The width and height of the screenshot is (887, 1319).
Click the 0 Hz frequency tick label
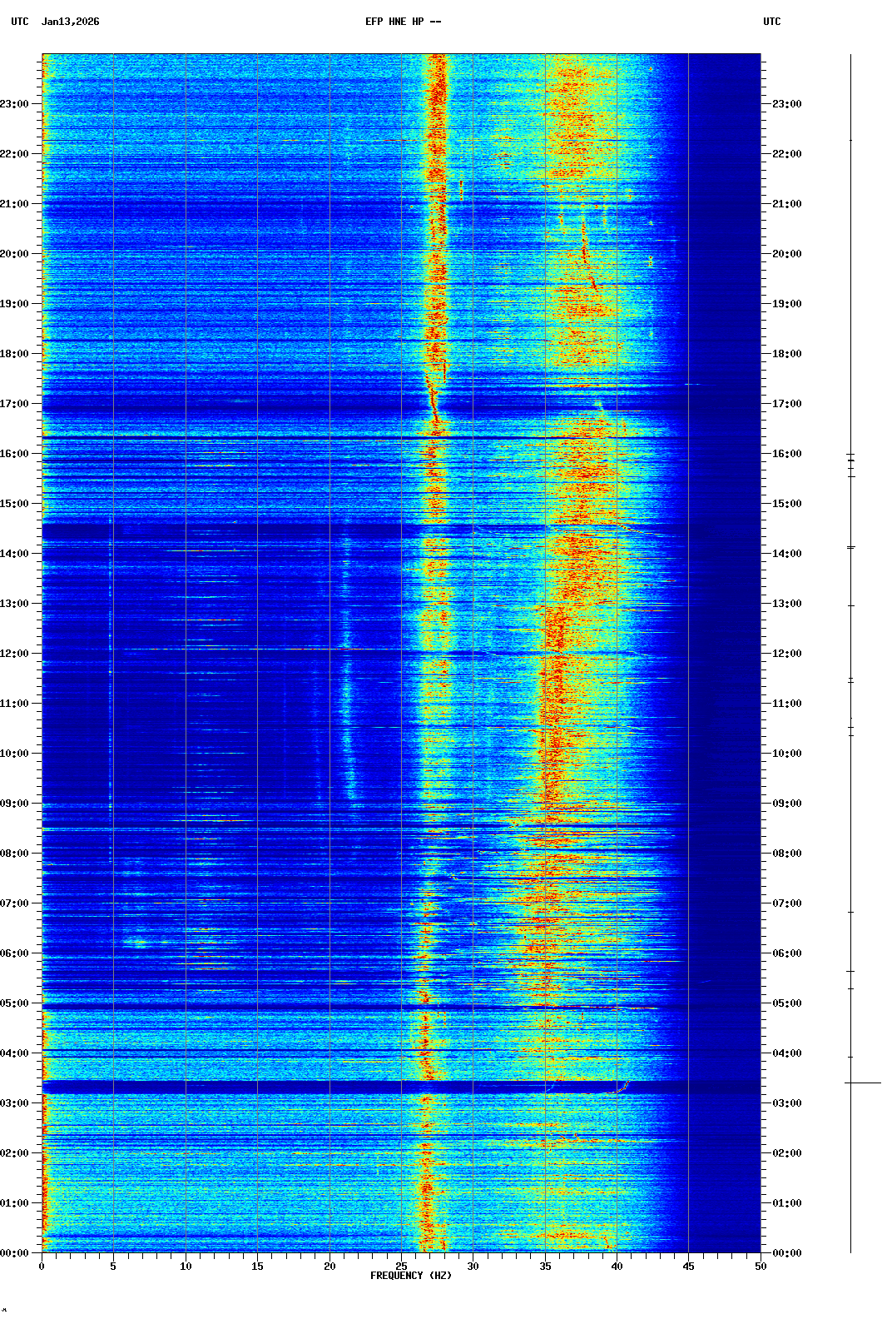pos(42,1266)
